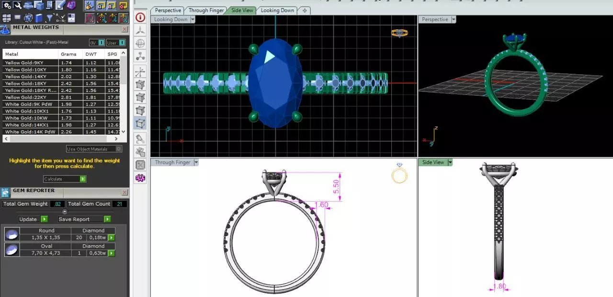The image size is (613, 297).
Task: Click the Calculate button
Action: pyautogui.click(x=65, y=179)
